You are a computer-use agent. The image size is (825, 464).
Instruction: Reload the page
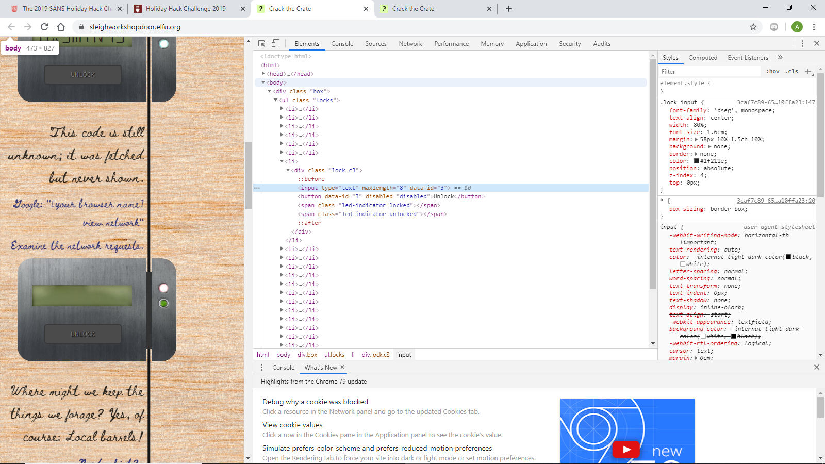[44, 27]
